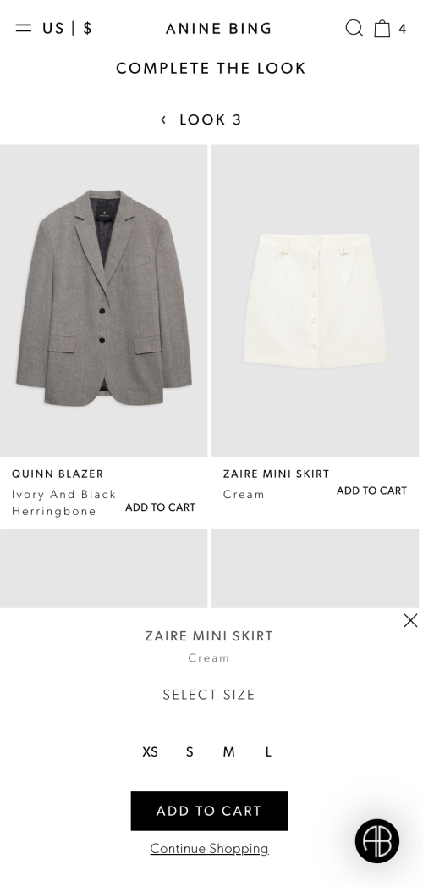Screen dimensions: 423x887
Task: Open the hamburger navigation menu
Action: (x=23, y=28)
